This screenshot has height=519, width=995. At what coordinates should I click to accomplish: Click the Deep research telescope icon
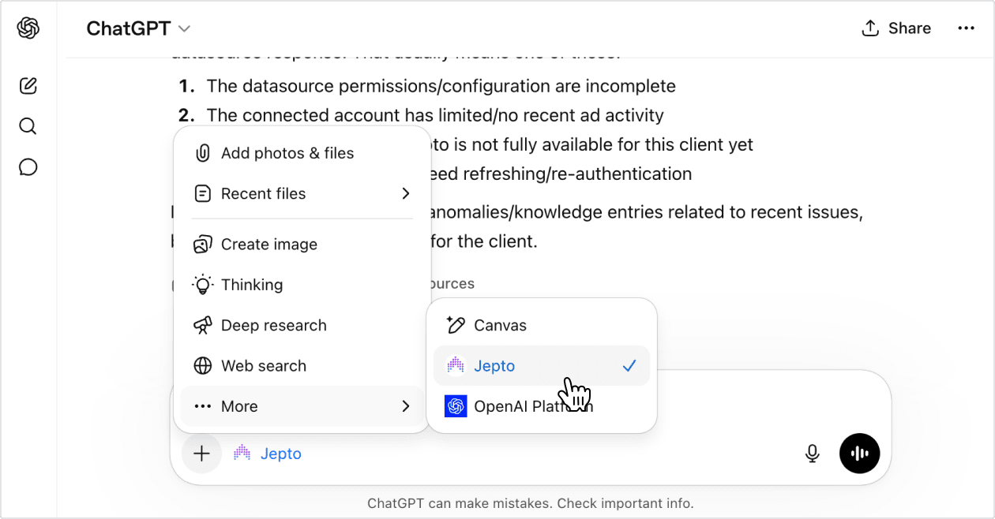(x=203, y=325)
